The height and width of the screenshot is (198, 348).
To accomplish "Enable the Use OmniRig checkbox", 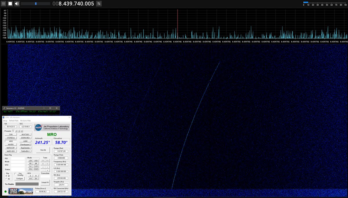I will point(16,173).
